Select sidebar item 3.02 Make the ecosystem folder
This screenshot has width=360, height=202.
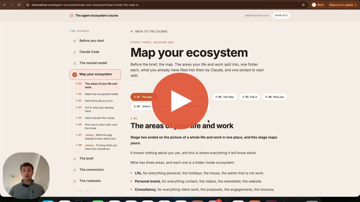pyautogui.click(x=97, y=94)
